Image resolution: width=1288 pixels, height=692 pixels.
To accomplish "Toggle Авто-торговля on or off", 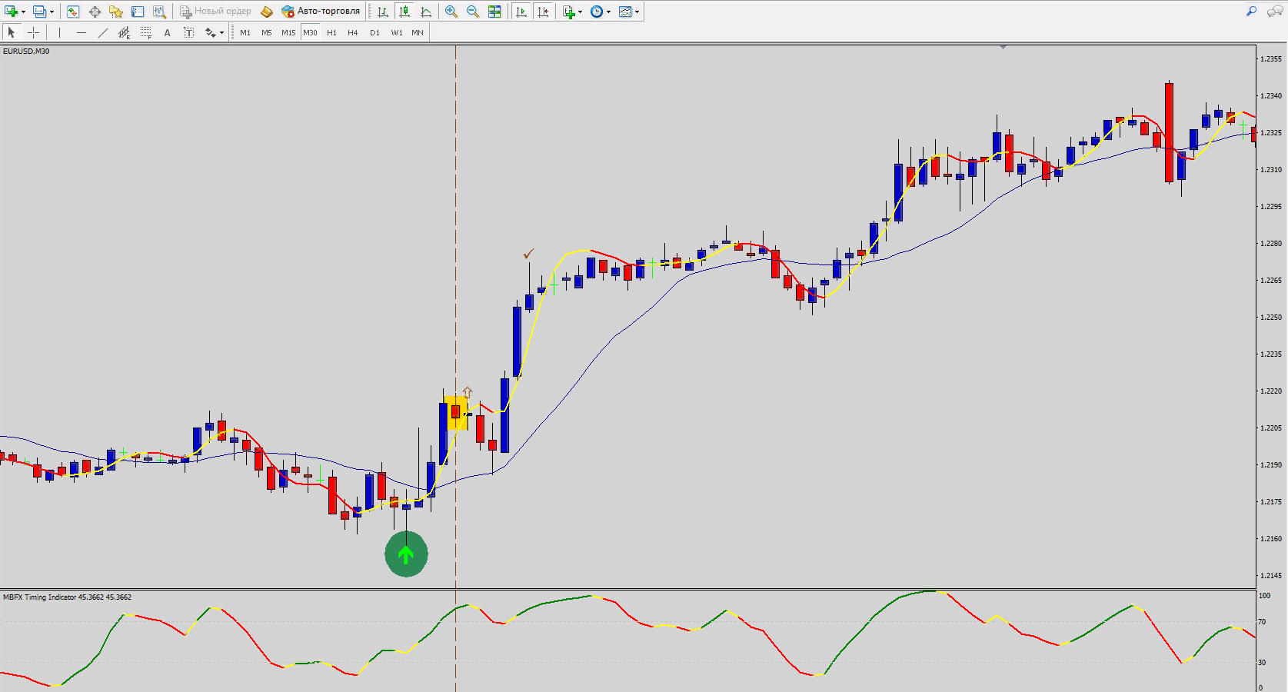I will [x=321, y=12].
